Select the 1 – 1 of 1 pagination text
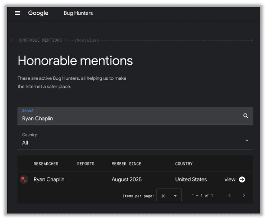The image size is (267, 220). coord(202,195)
